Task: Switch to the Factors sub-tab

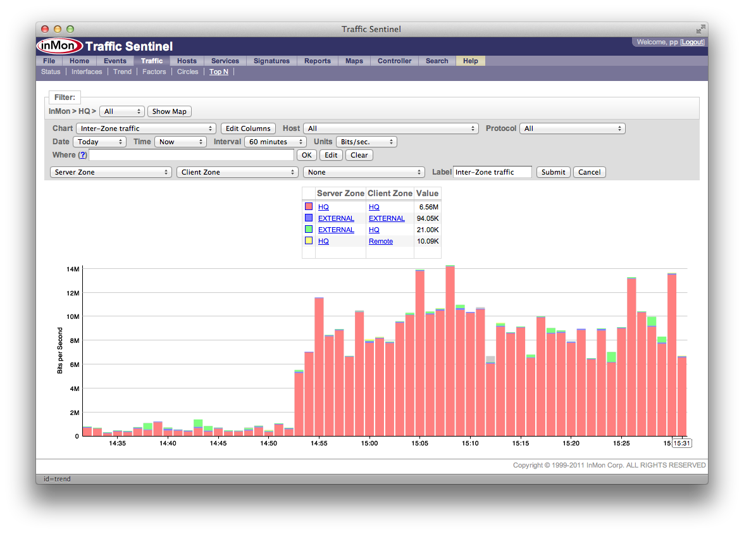Action: pos(154,71)
